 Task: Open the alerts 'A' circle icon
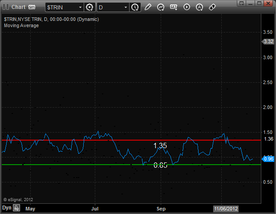click(x=199, y=7)
